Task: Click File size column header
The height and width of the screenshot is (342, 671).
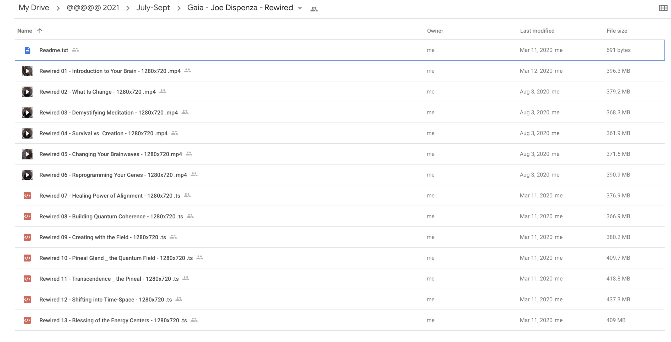Action: 617,31
